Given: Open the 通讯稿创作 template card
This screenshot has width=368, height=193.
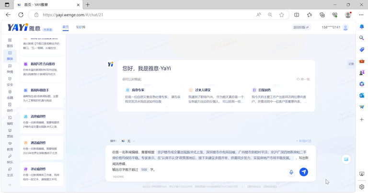Looking at the screenshot, I should click(x=42, y=148).
